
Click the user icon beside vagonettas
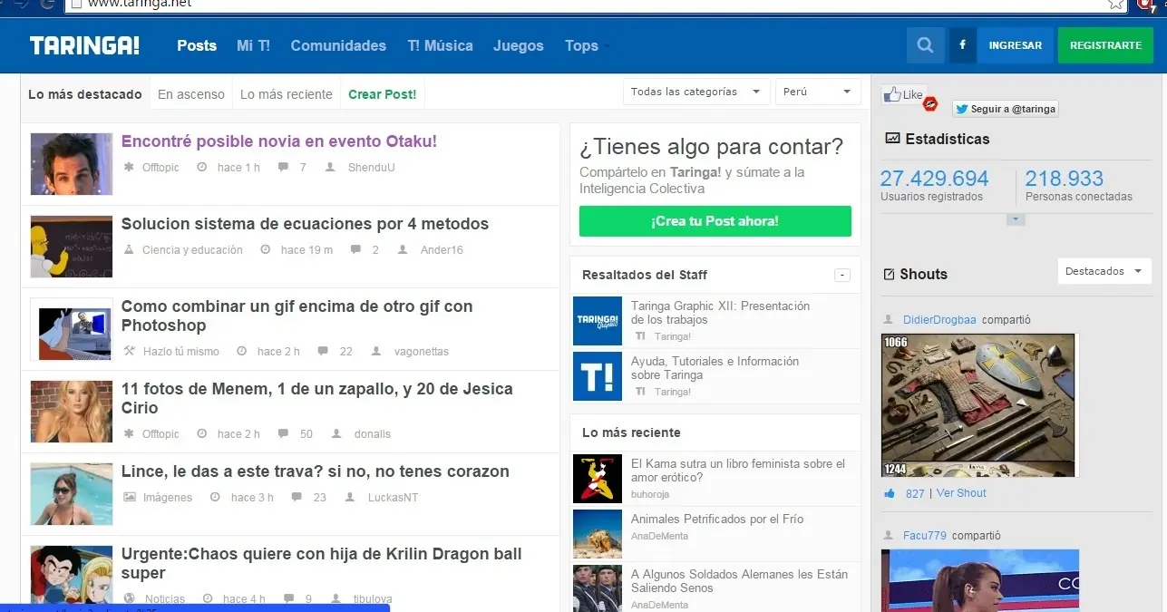coord(376,352)
